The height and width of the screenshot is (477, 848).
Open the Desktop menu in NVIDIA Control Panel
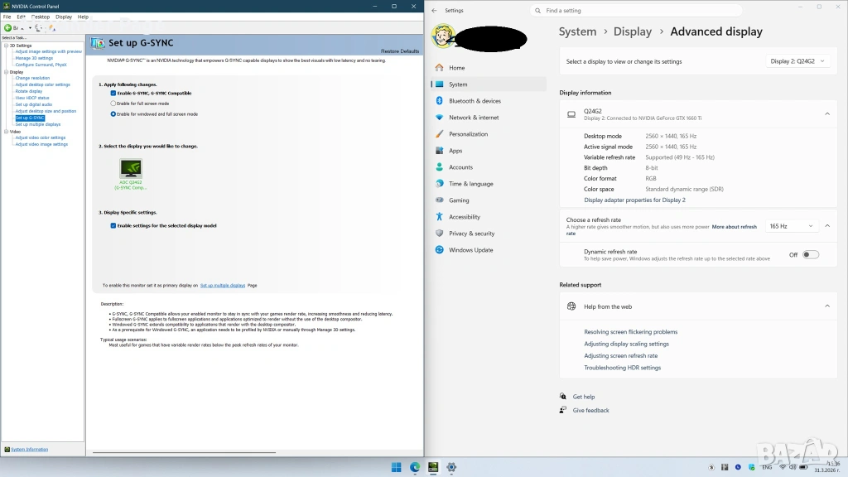pos(41,17)
